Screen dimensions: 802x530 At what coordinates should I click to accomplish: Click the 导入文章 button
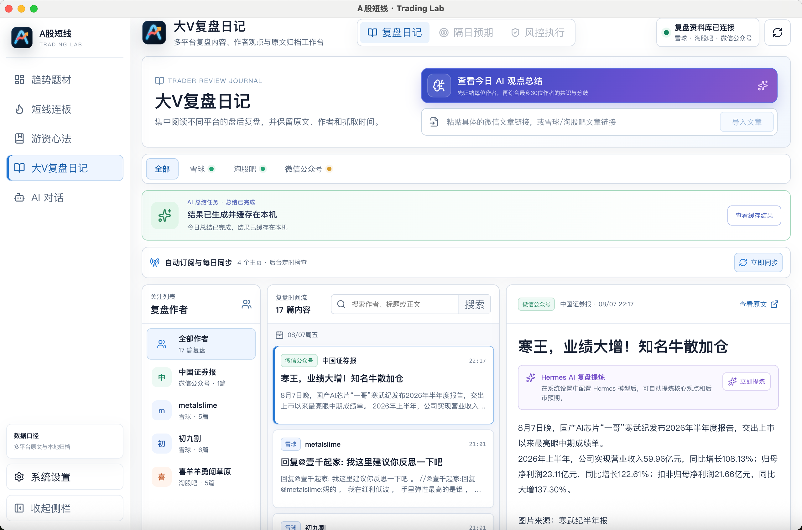coord(747,122)
